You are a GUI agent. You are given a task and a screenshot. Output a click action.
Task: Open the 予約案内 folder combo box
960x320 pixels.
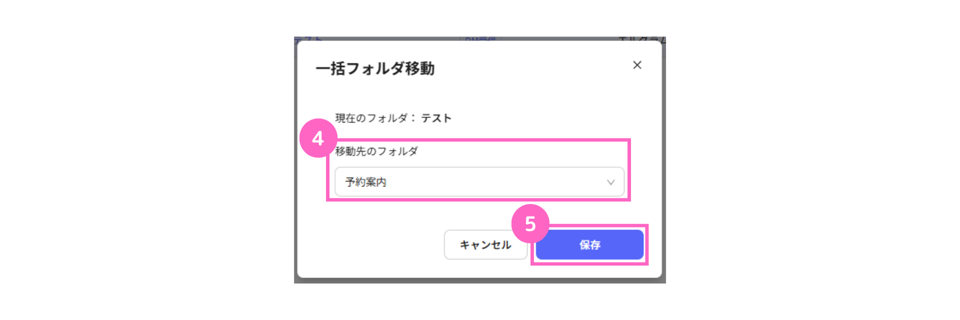tap(479, 181)
